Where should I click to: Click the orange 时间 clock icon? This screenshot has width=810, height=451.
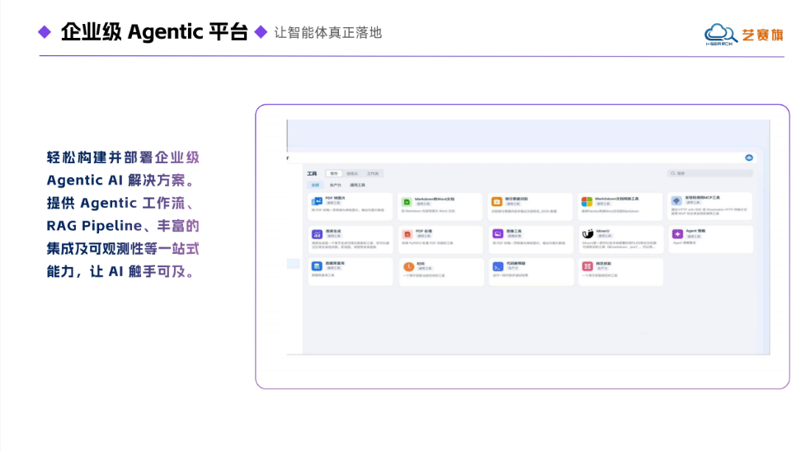408,266
